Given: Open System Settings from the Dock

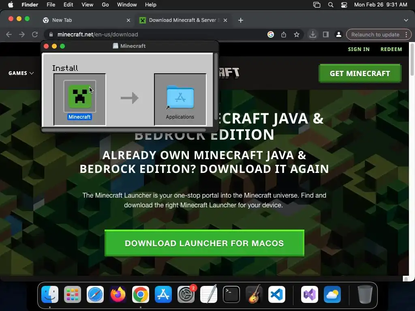Looking at the screenshot, I should (186, 294).
